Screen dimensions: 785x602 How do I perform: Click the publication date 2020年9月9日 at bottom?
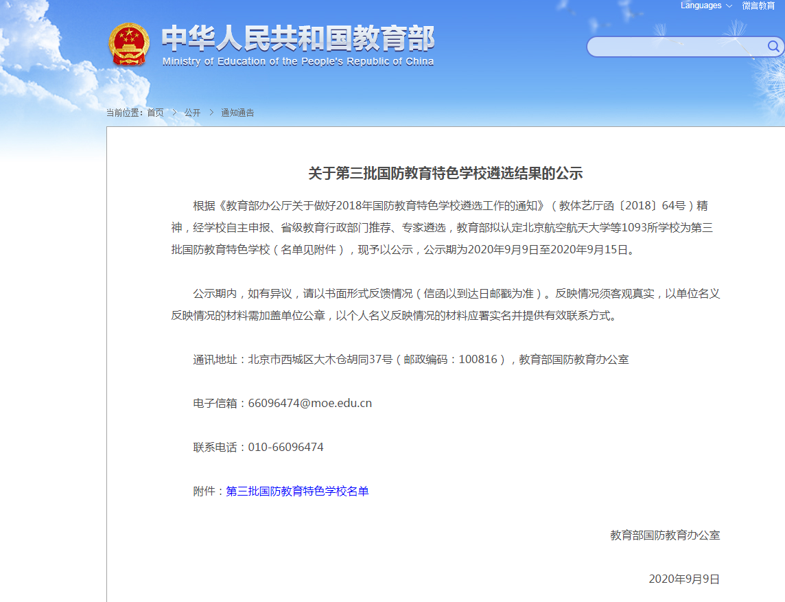coord(684,579)
